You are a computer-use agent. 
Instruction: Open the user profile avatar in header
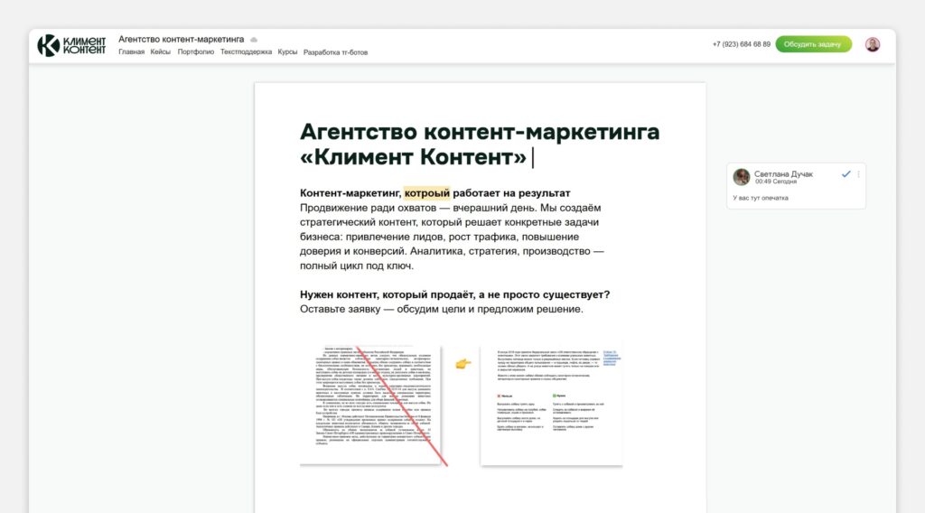[x=872, y=44]
